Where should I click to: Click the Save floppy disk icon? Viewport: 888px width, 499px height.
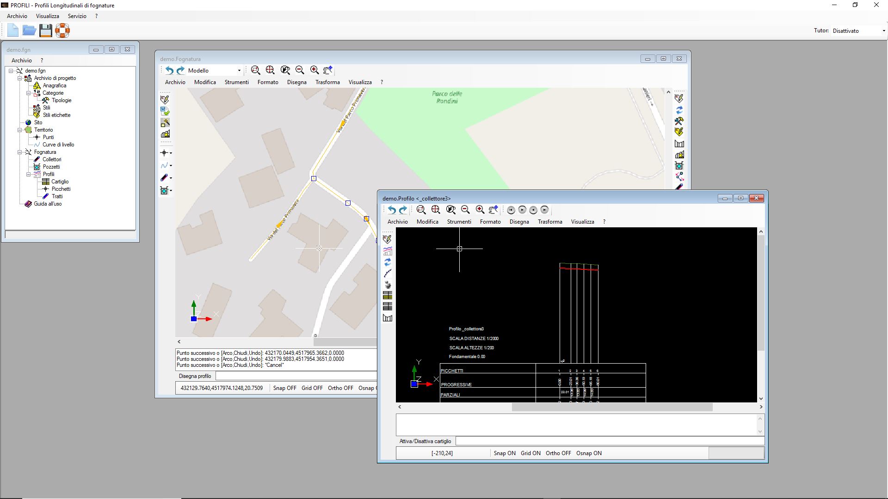coord(45,31)
